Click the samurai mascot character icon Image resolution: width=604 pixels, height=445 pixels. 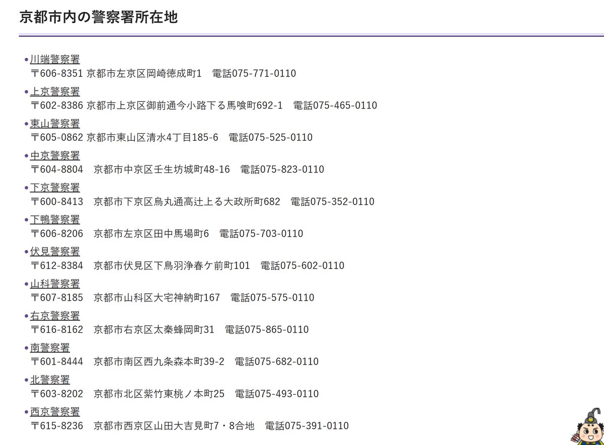tap(588, 427)
